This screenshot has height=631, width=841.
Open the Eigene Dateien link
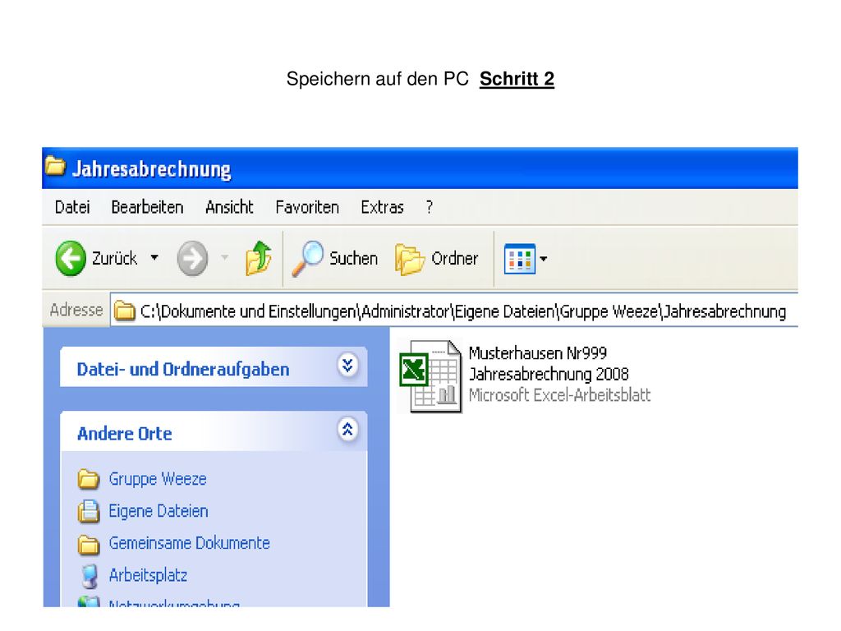point(159,511)
